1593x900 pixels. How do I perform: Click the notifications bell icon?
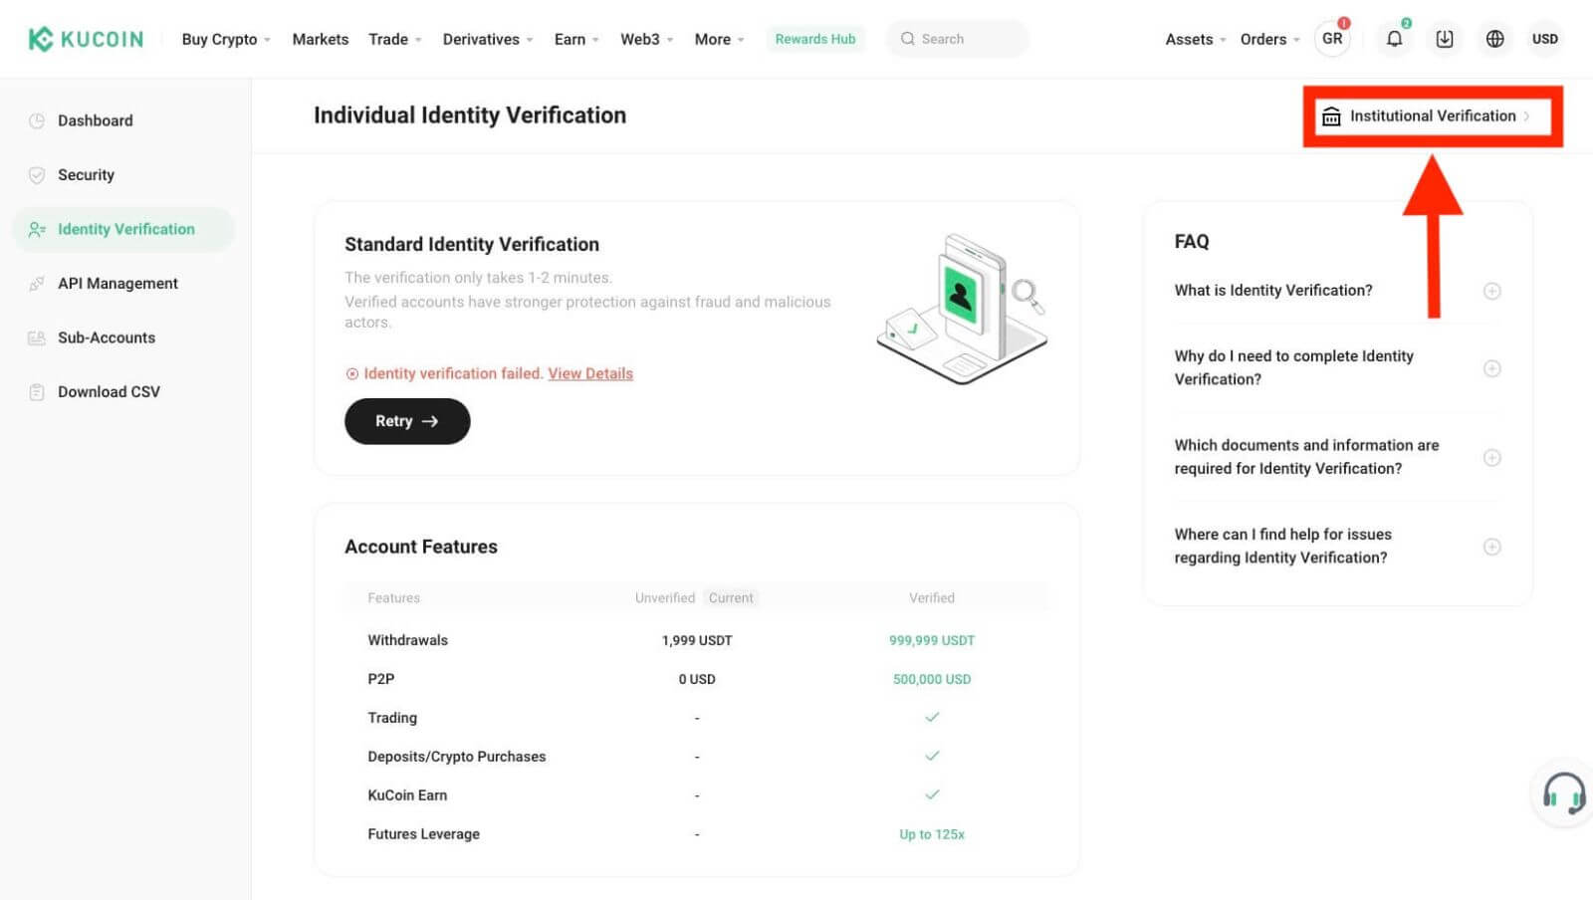(x=1394, y=39)
